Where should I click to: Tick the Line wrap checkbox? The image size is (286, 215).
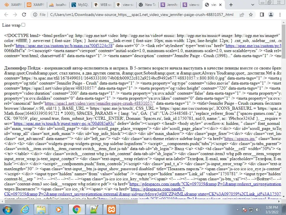click(23, 25)
